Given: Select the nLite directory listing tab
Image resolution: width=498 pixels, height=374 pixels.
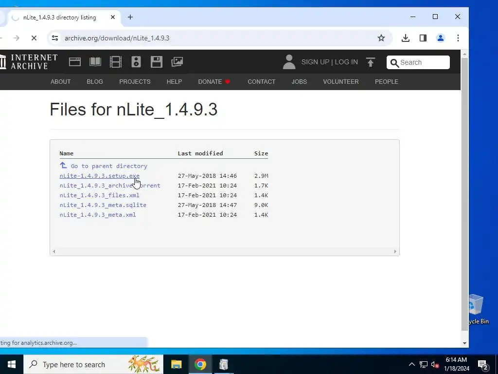Looking at the screenshot, I should (64, 17).
